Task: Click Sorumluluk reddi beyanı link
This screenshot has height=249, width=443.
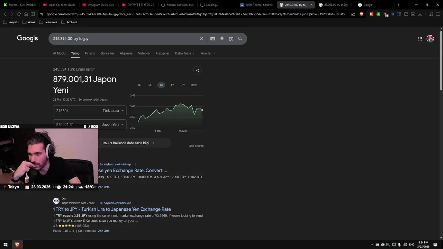Action: [x=93, y=100]
